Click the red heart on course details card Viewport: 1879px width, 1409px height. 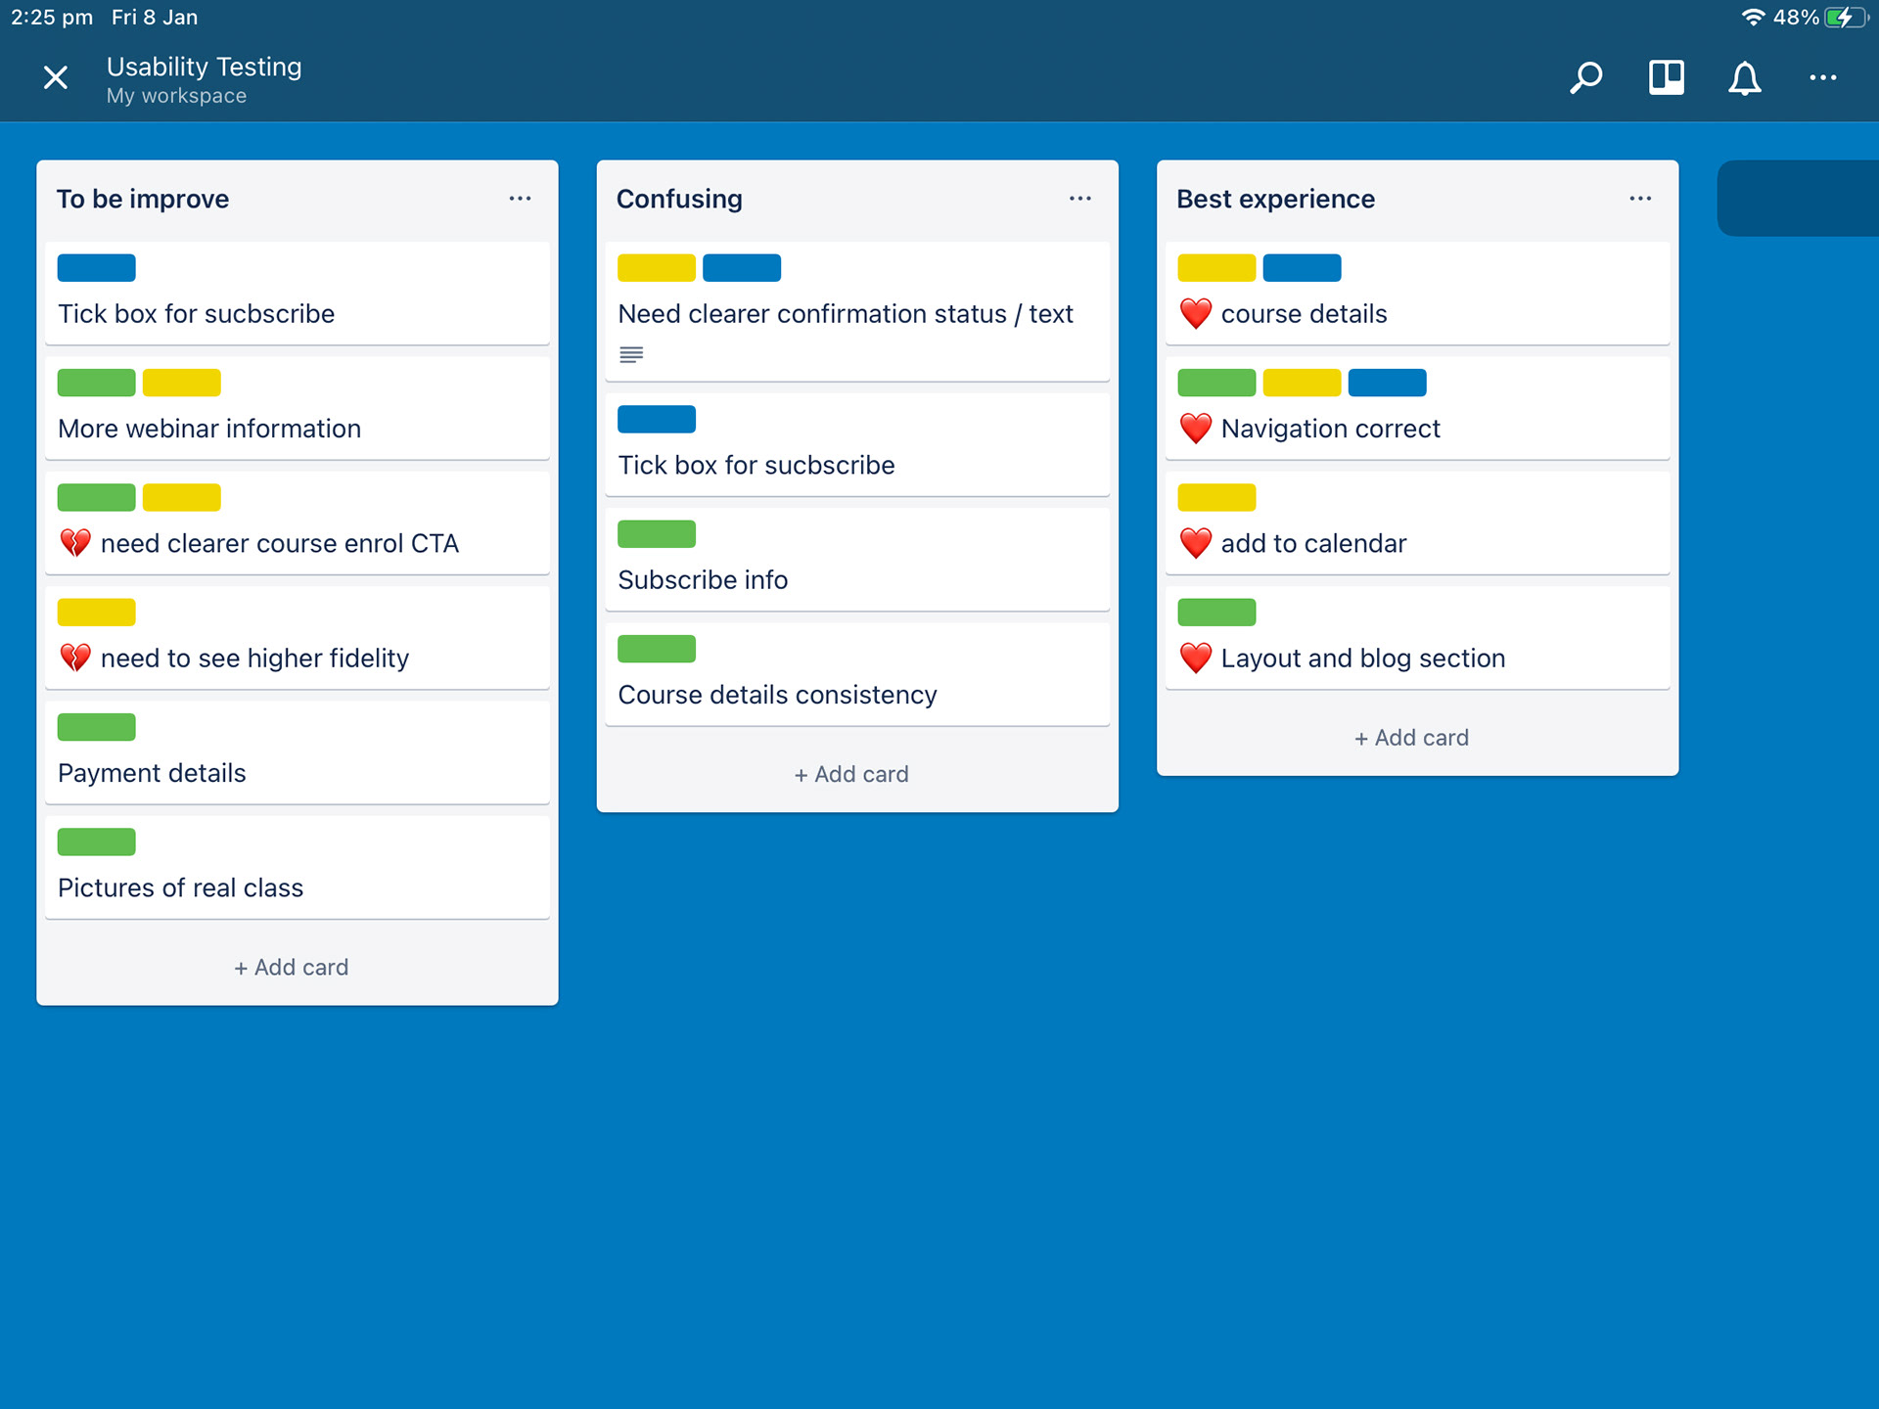pos(1195,313)
